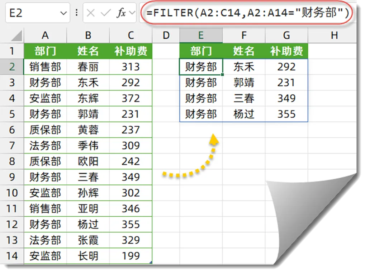The height and width of the screenshot is (273, 365).
Task: Select cell A7 containing 法务部
Action: pos(45,146)
